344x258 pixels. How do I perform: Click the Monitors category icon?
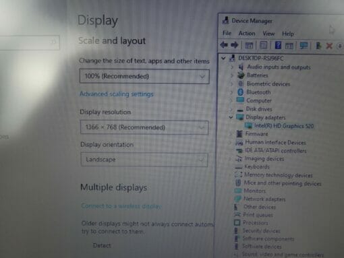(x=238, y=191)
